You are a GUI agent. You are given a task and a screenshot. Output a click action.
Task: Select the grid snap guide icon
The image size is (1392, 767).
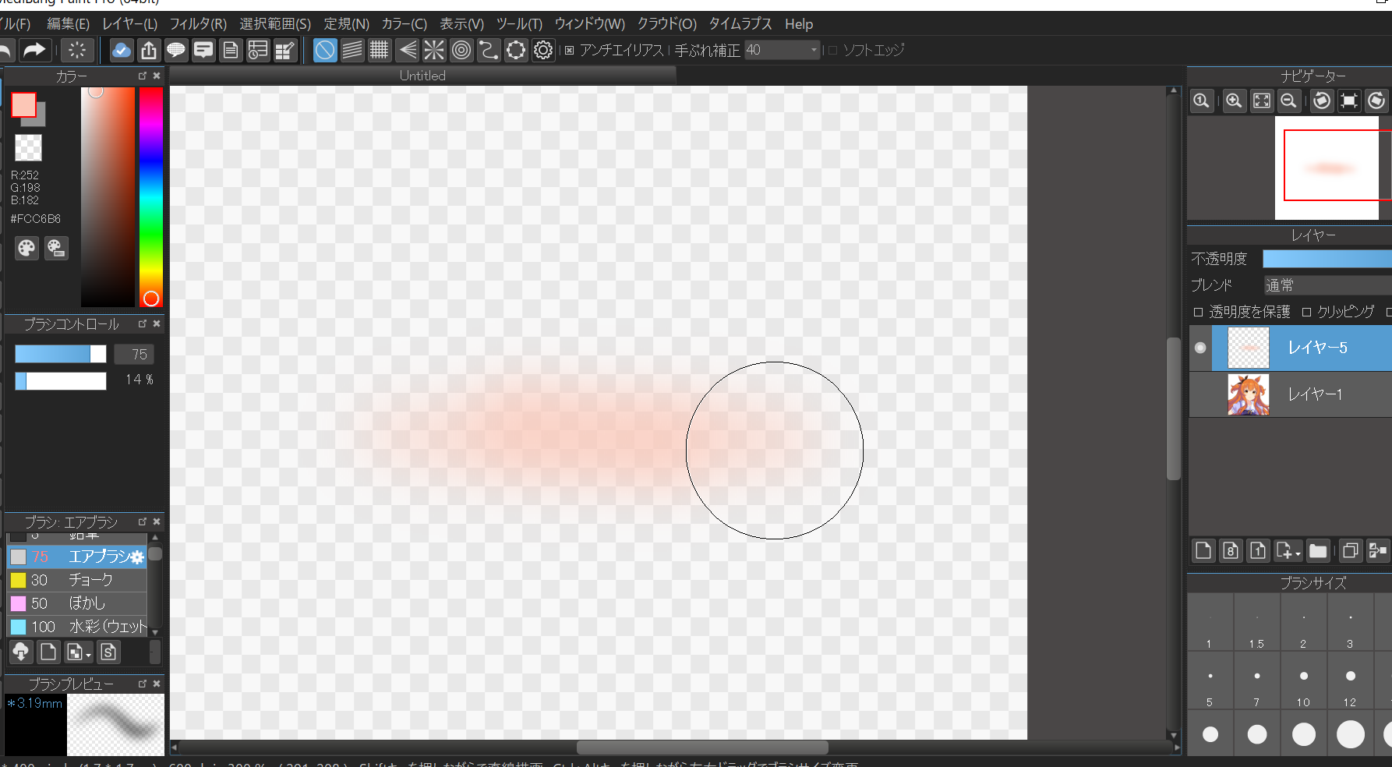[x=379, y=51]
